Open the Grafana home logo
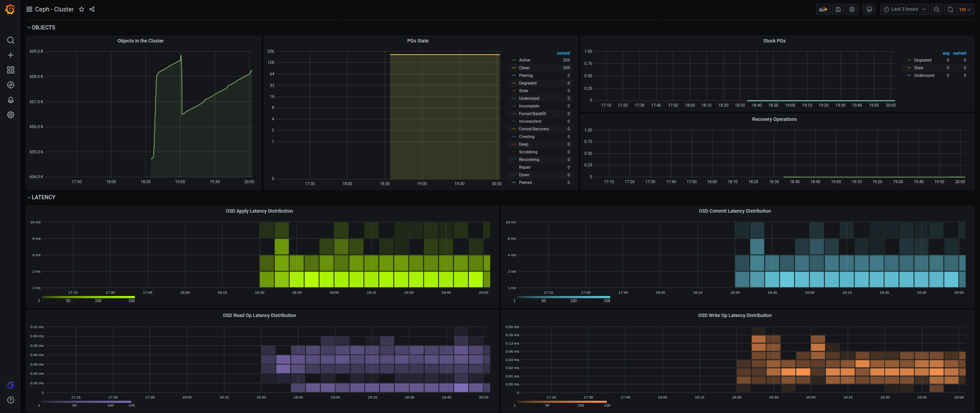Screen dimensions: 980x413 click(10, 9)
